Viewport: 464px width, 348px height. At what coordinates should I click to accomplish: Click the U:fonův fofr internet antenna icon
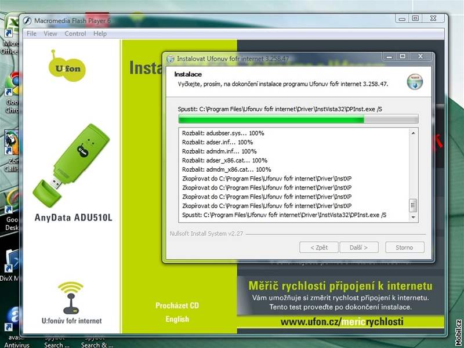click(71, 298)
